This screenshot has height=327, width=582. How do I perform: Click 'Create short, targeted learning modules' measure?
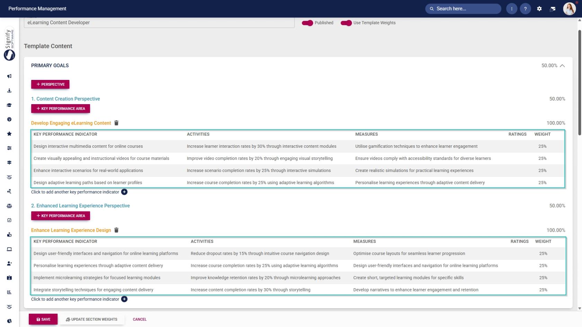tap(408, 278)
